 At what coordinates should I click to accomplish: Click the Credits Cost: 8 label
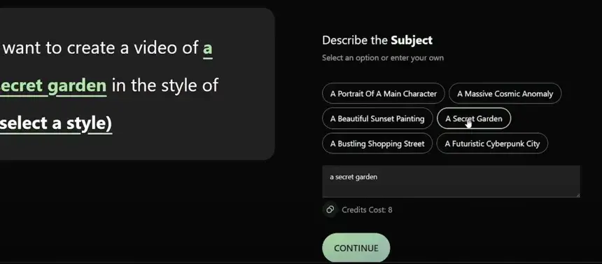tap(367, 210)
